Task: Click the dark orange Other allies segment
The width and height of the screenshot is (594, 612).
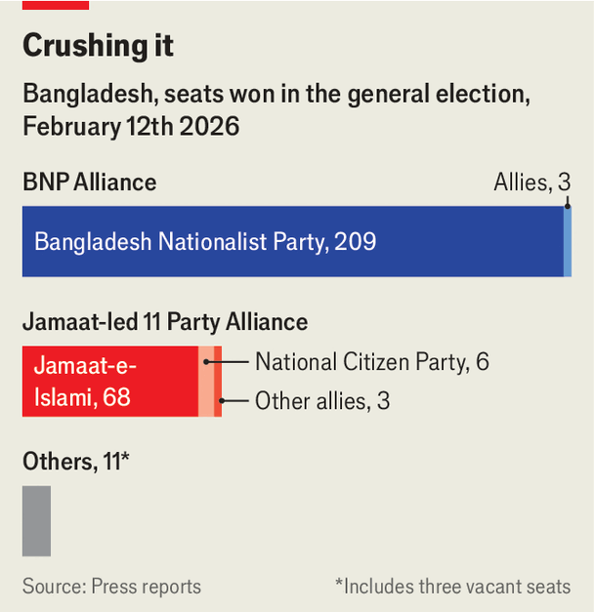Action: [218, 382]
